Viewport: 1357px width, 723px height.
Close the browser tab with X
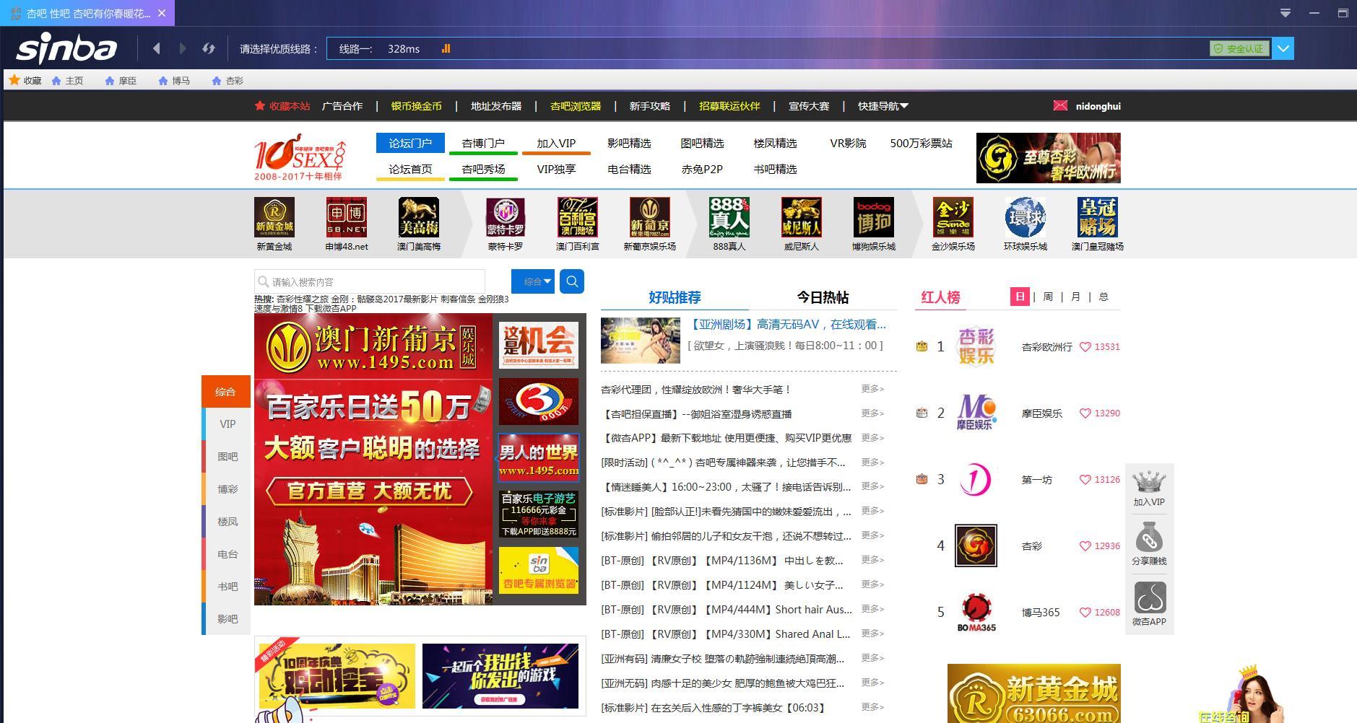(162, 13)
